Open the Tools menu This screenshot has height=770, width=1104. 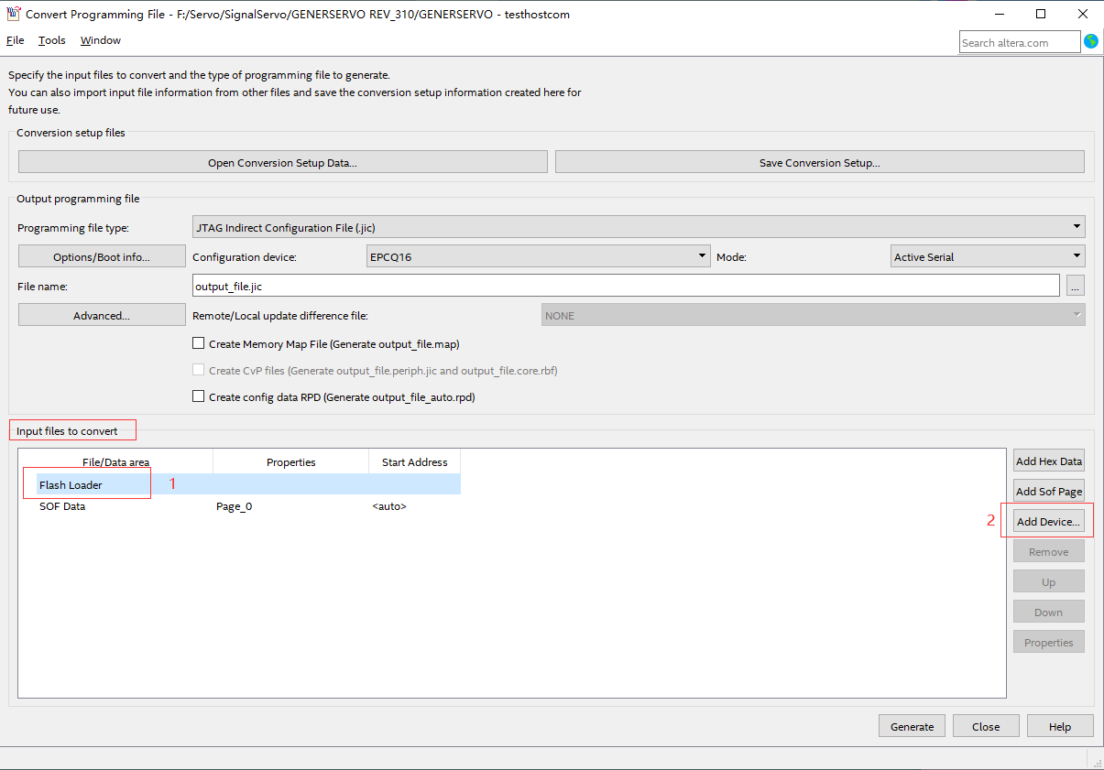pyautogui.click(x=52, y=40)
